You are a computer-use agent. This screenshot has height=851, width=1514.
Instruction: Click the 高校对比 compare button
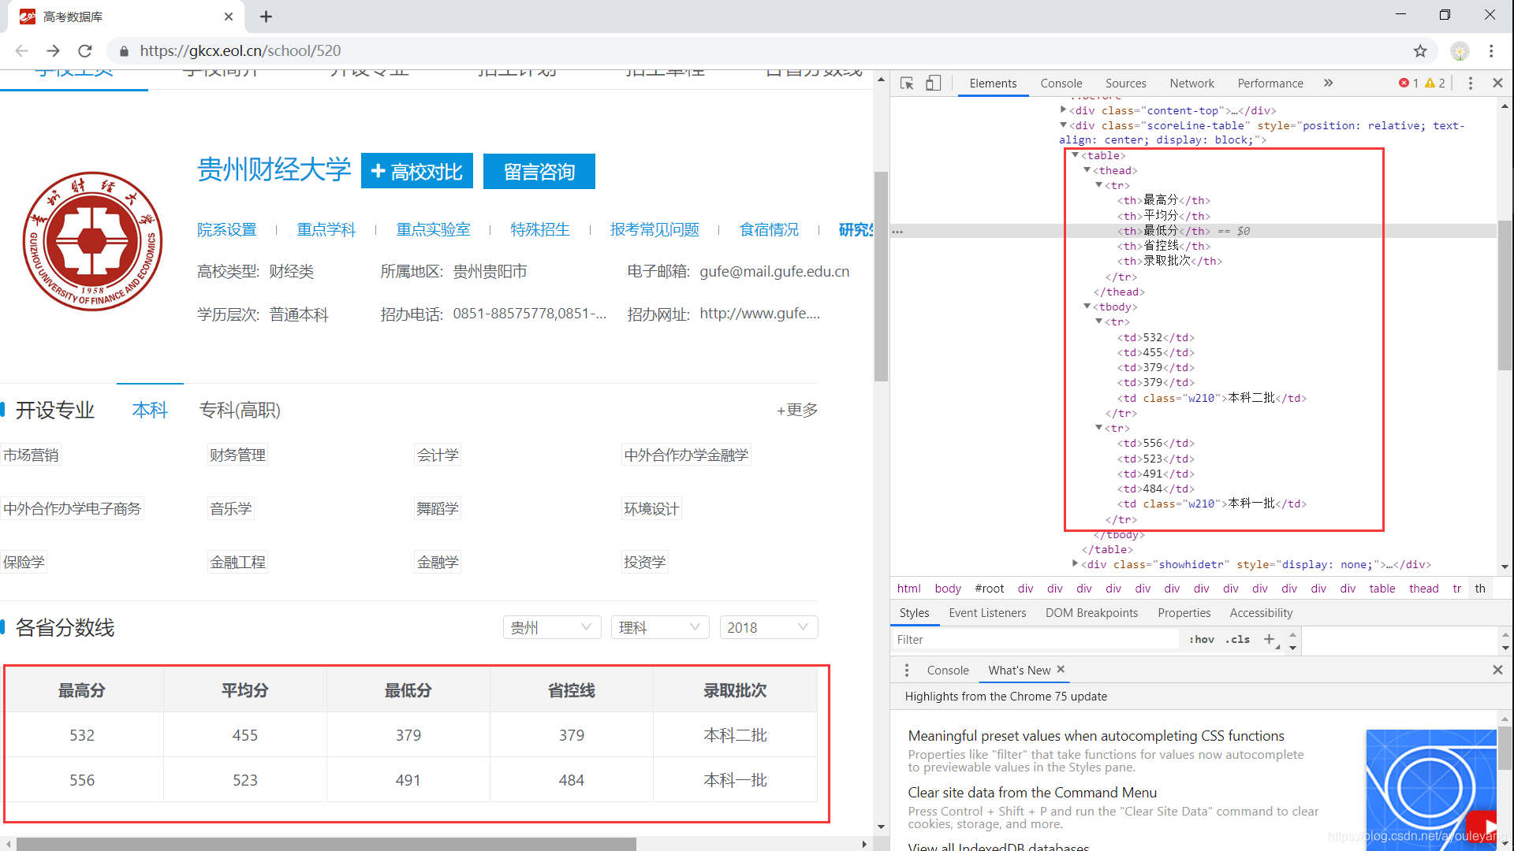[417, 171]
